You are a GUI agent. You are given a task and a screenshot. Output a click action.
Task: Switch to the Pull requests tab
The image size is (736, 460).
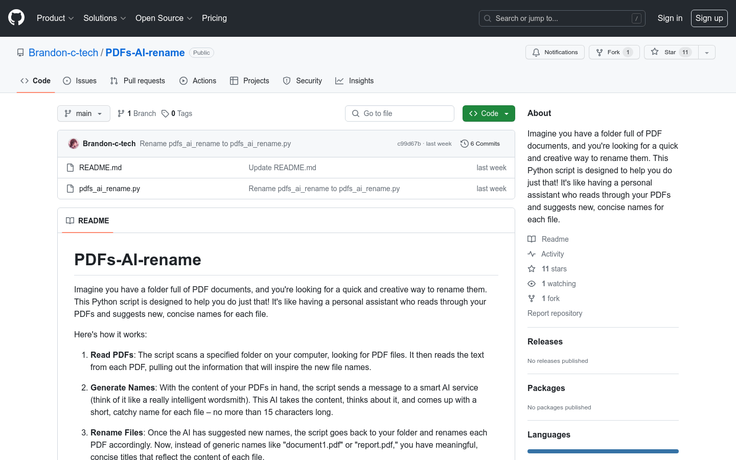138,81
